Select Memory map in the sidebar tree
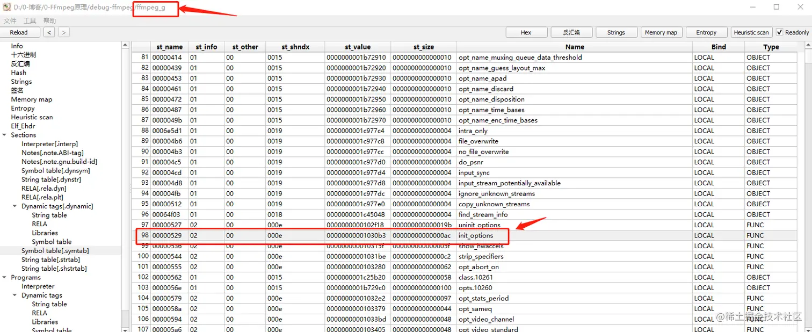The width and height of the screenshot is (812, 332). click(32, 99)
